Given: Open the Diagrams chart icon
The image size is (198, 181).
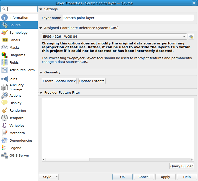Looking at the screenshot, I should [4, 55].
